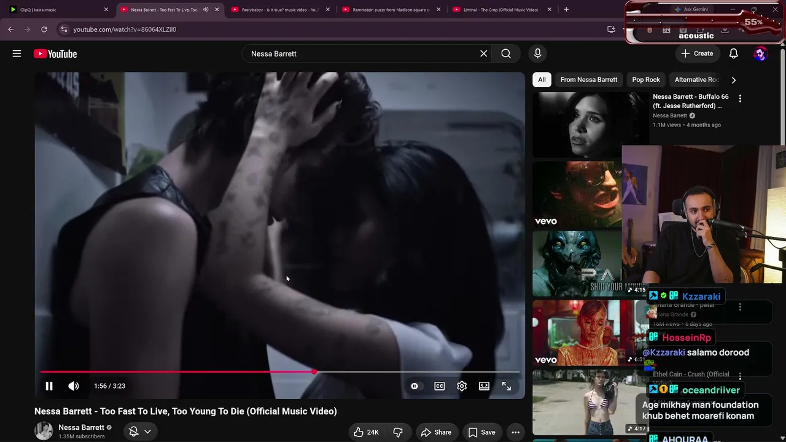The width and height of the screenshot is (786, 442).
Task: Reload the current page
Action: coord(44,29)
